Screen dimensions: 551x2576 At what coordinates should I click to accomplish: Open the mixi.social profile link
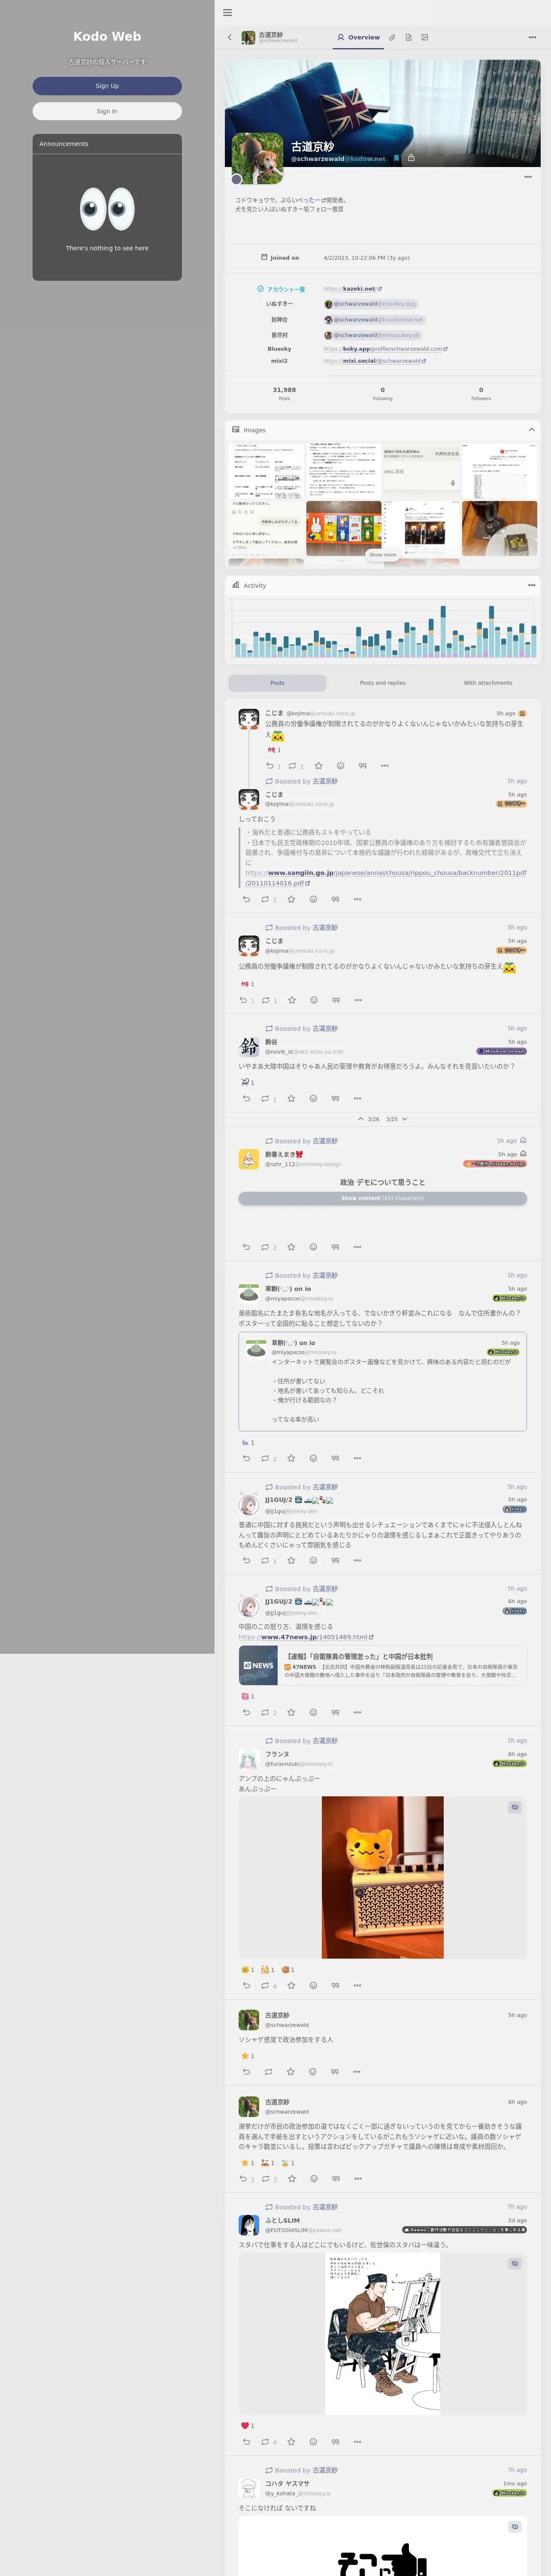pos(374,361)
